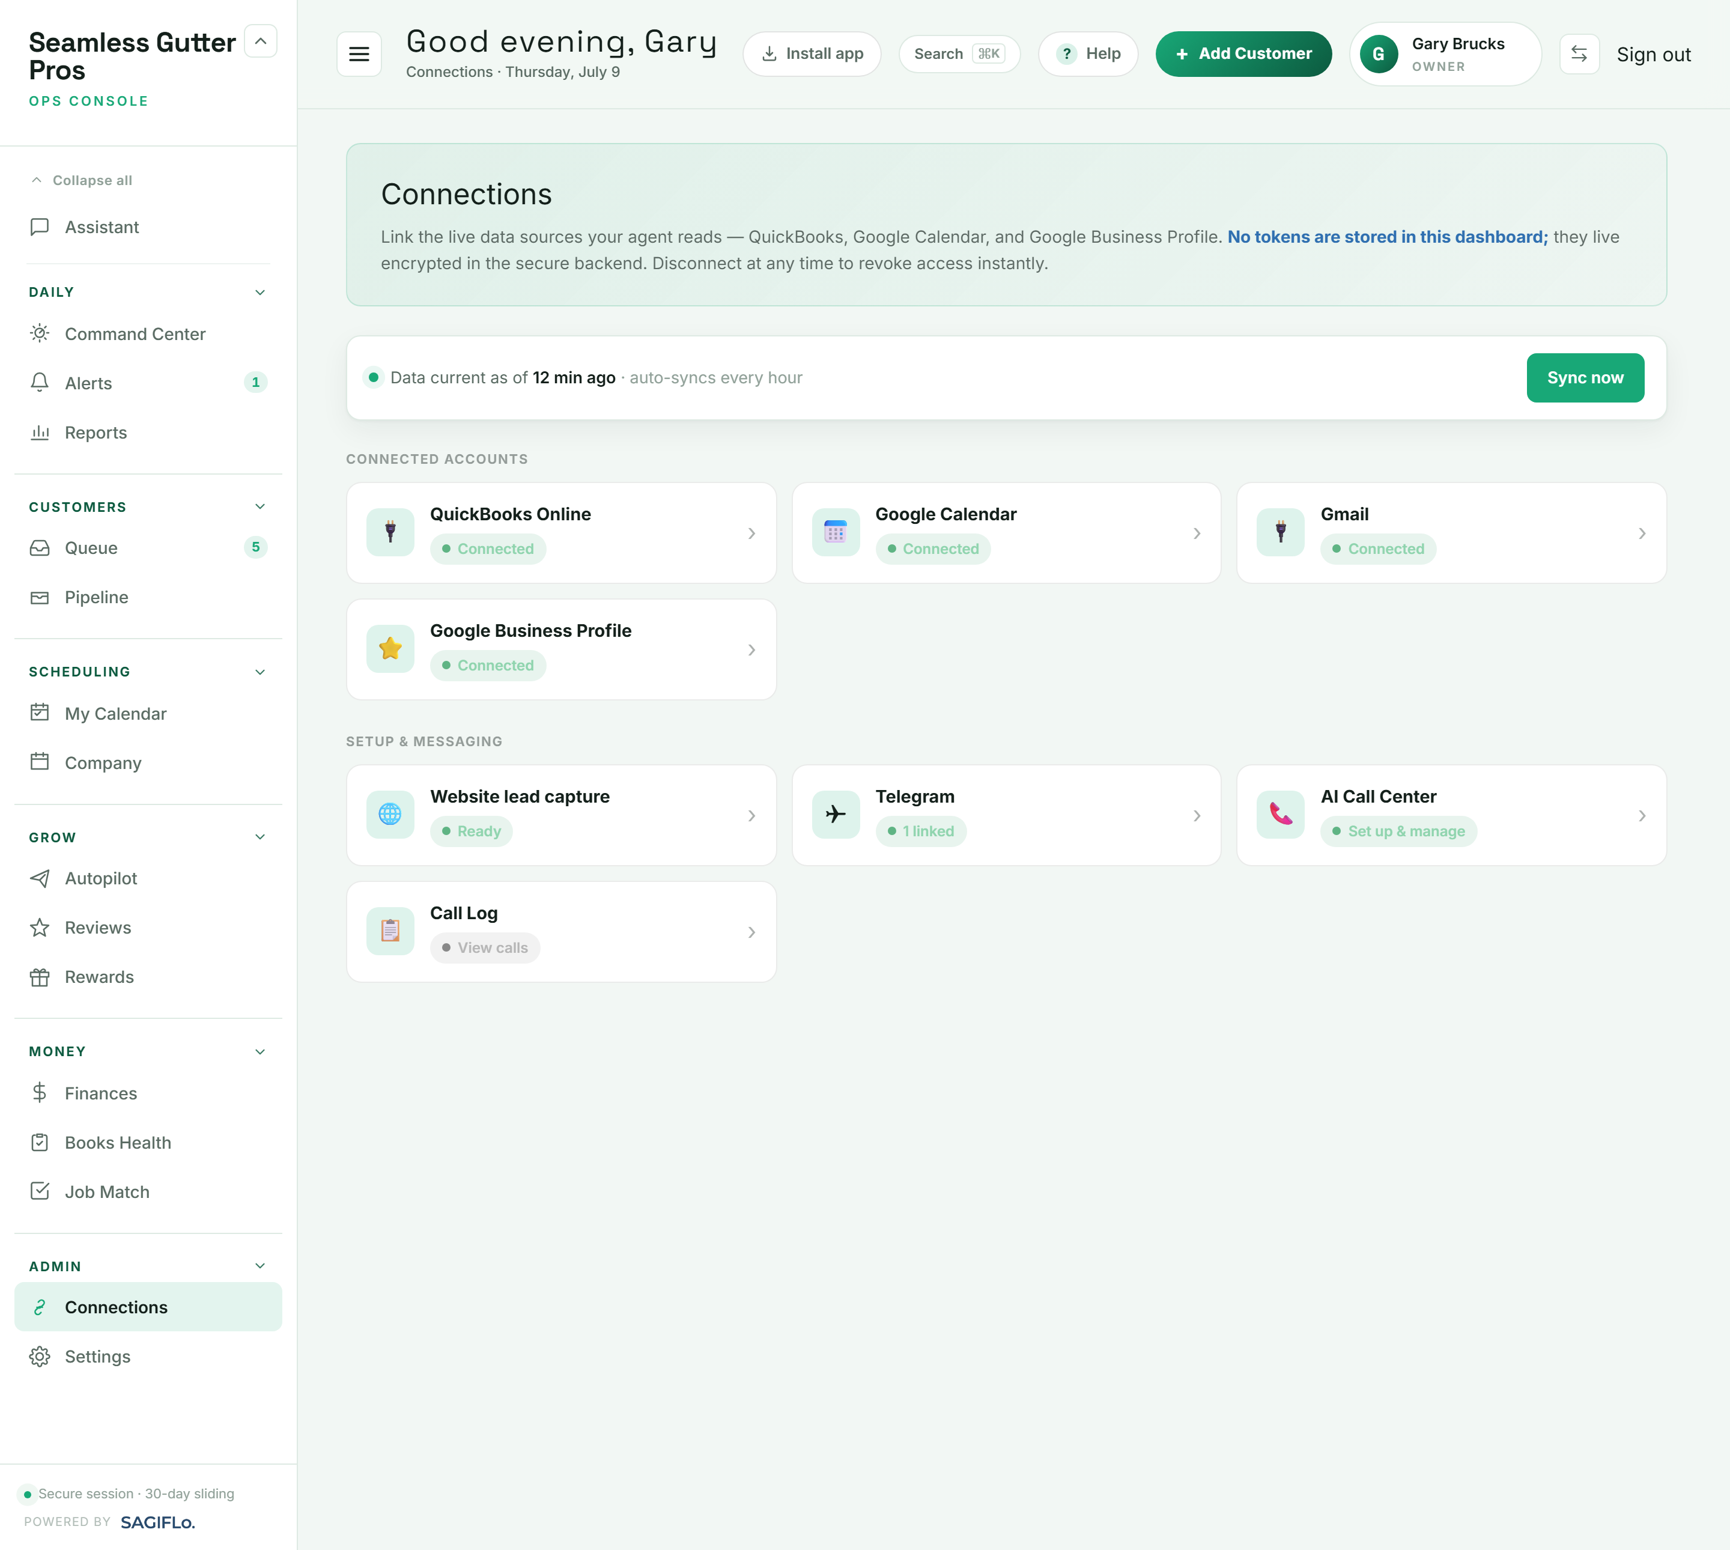
Task: Open the hamburger menu button
Action: coord(359,53)
